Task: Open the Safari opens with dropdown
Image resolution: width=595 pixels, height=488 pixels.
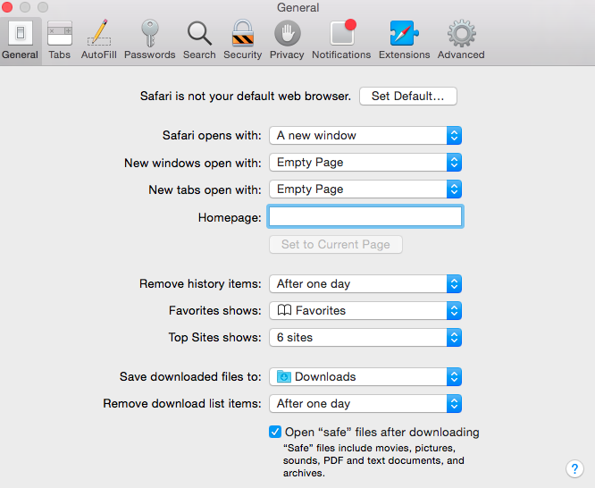Action: [365, 136]
